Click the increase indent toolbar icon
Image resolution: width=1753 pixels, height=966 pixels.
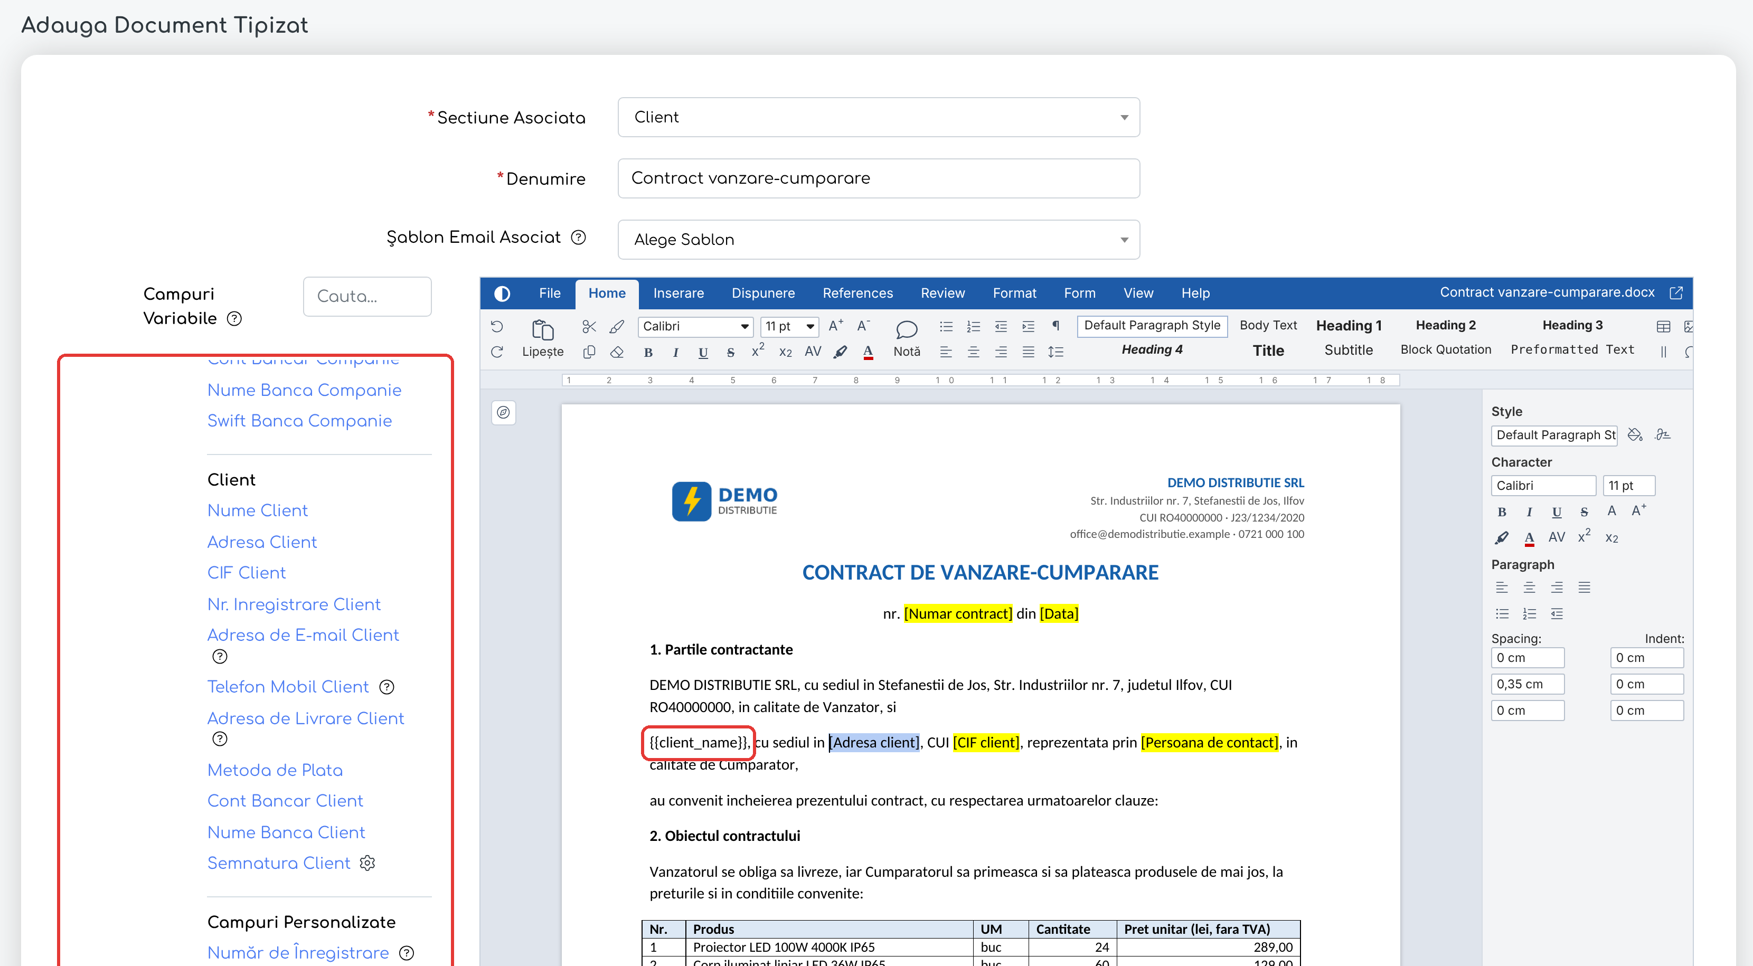tap(1028, 327)
